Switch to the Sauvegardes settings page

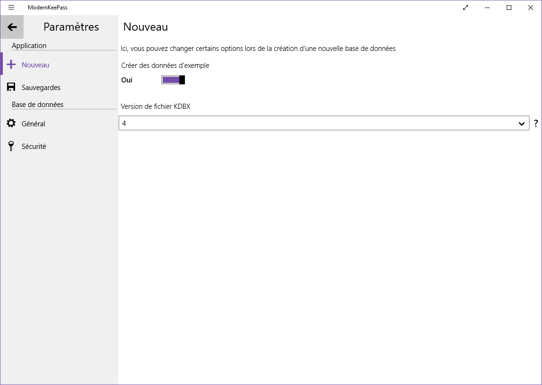[41, 88]
